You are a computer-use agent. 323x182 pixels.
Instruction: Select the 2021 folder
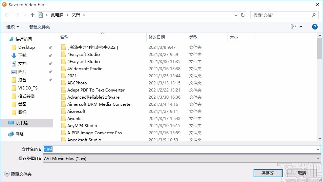click(72, 76)
